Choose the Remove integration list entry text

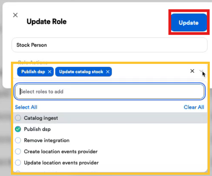coord(47,140)
